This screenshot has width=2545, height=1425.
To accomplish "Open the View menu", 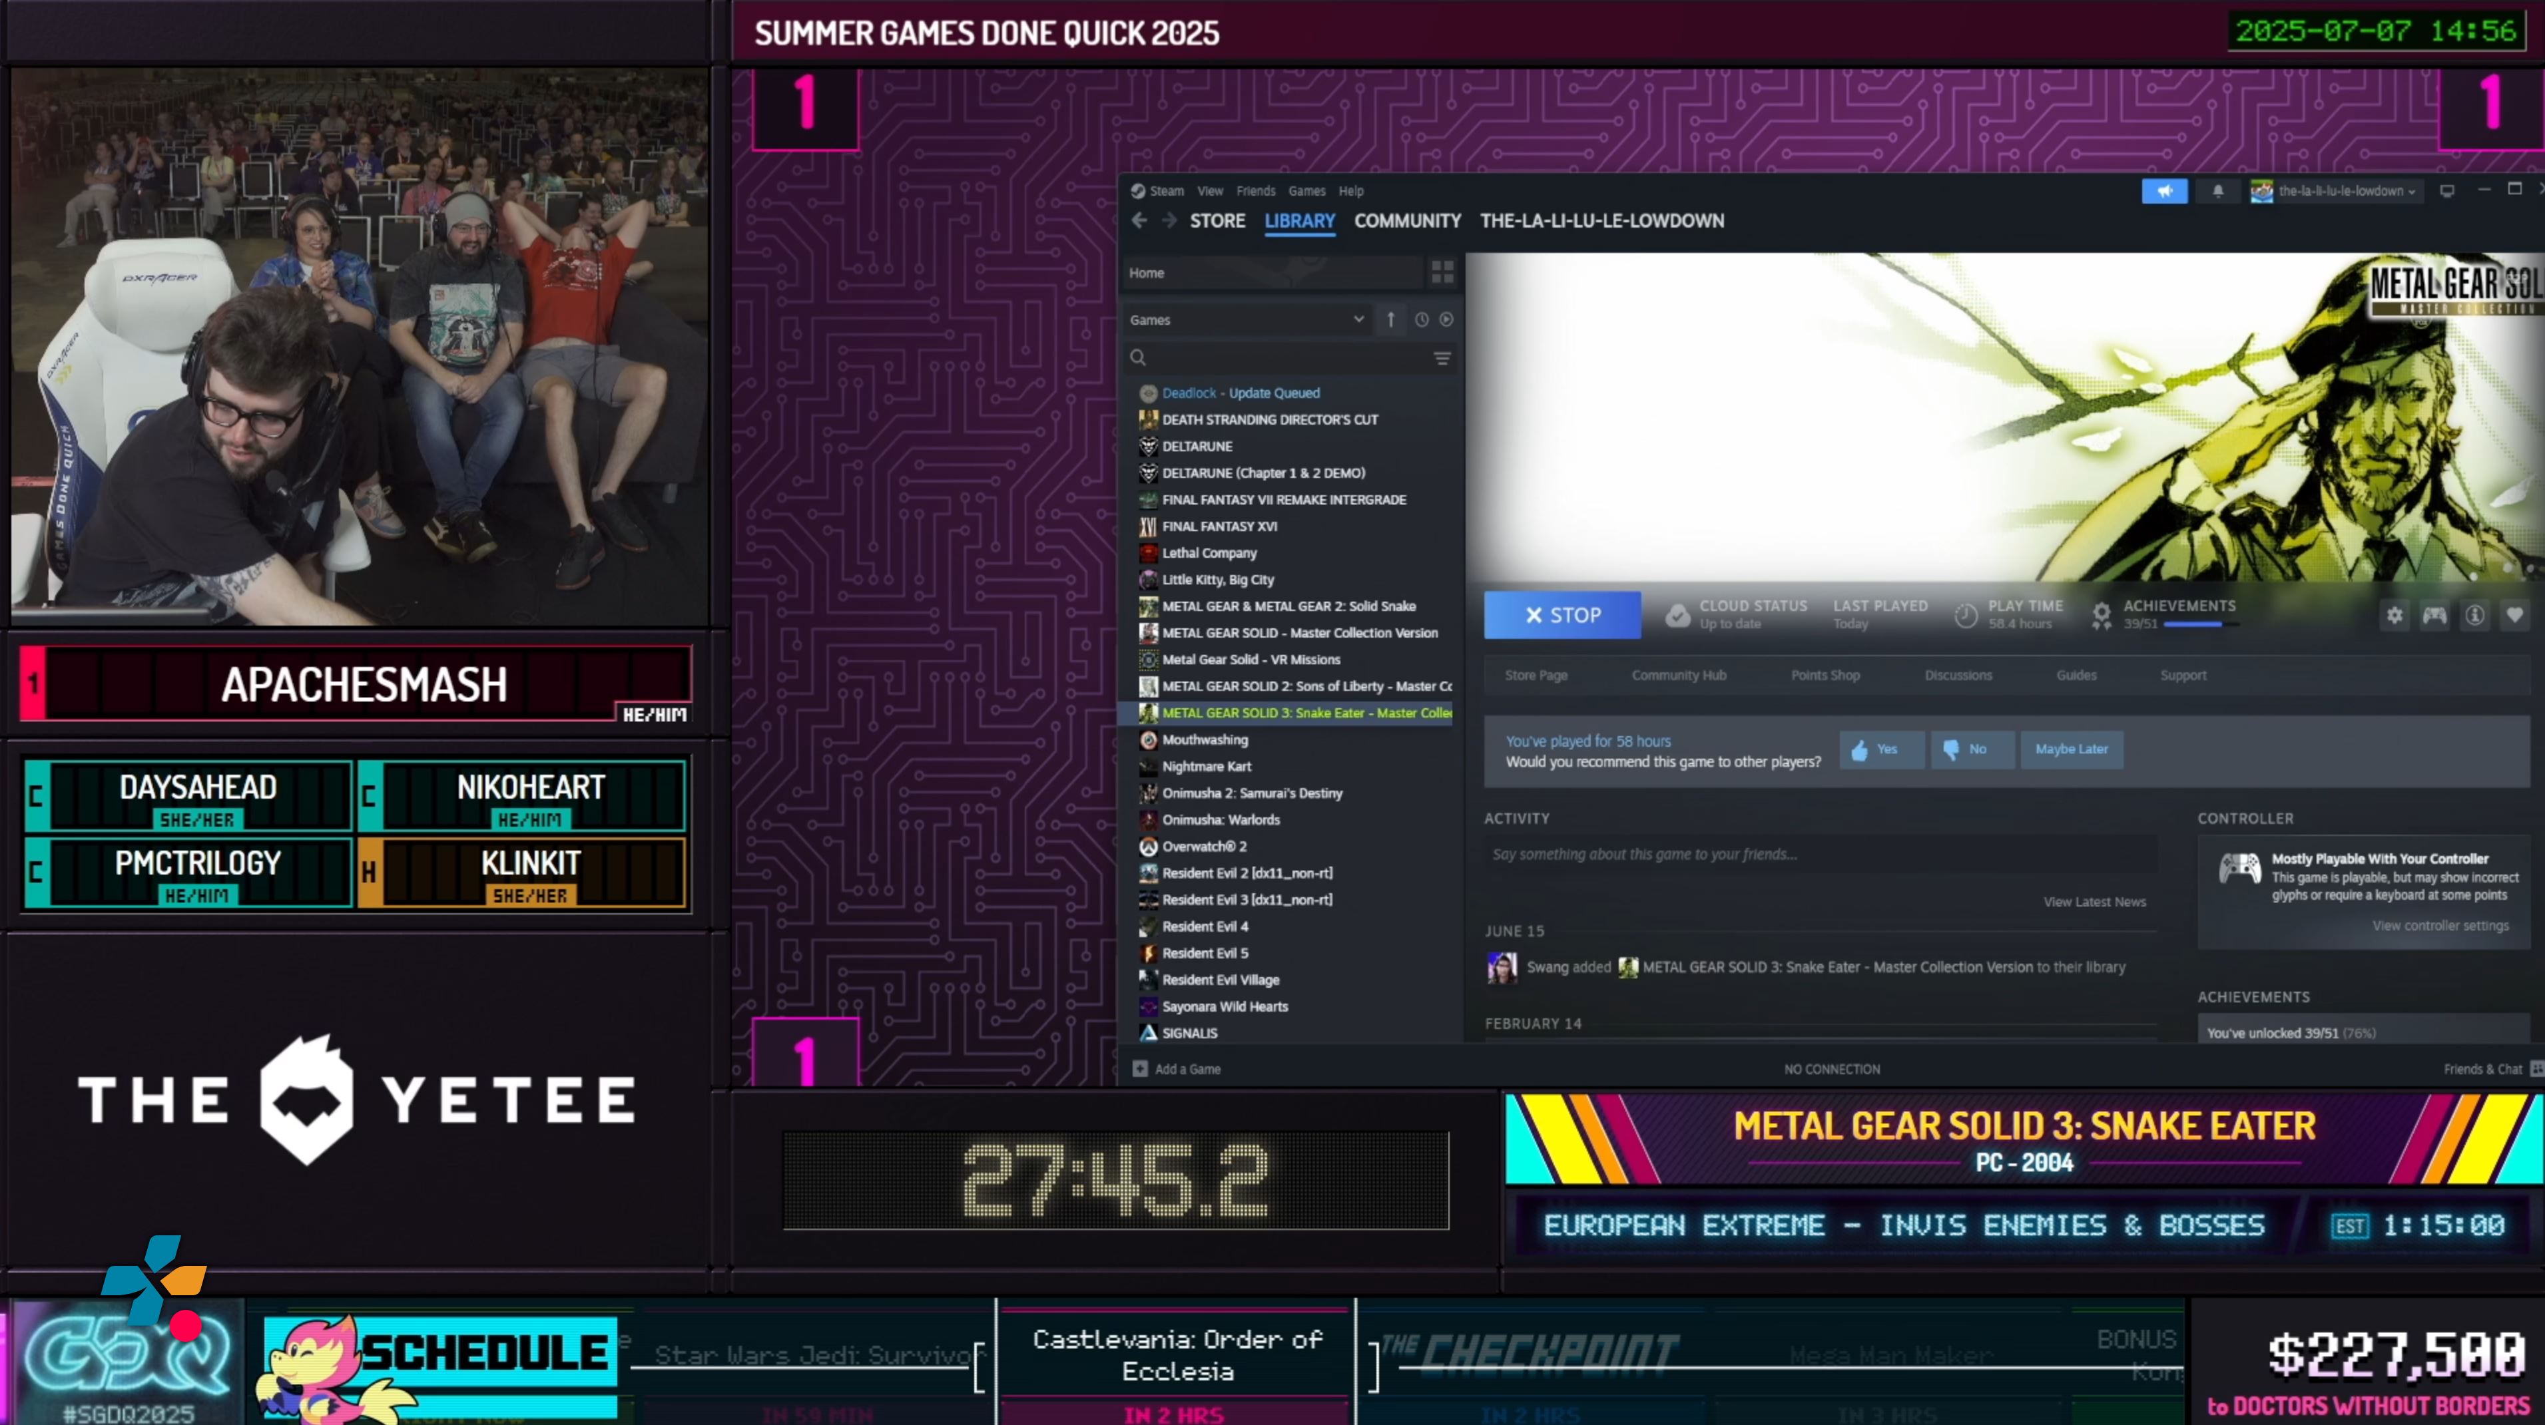I will point(1209,192).
